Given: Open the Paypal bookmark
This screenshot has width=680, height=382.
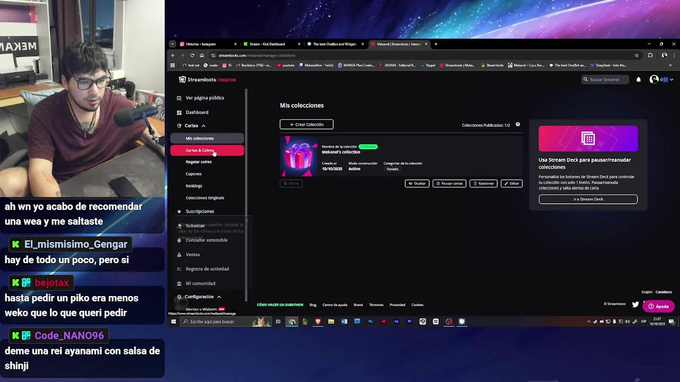Looking at the screenshot, I should 429,65.
